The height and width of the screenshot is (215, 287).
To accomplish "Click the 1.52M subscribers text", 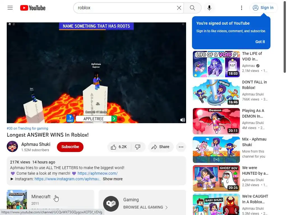I will pyautogui.click(x=35, y=150).
